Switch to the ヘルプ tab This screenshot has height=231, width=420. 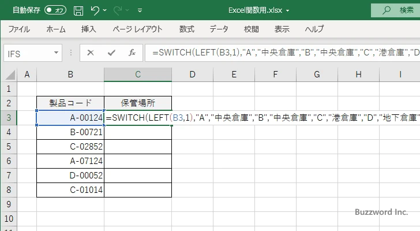tap(314, 29)
